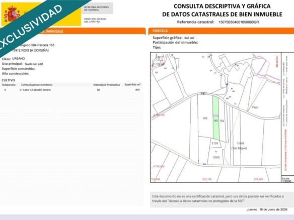The image size is (294, 220).
Task: Click the blue '504' polygon label on map
Action: point(215,116)
